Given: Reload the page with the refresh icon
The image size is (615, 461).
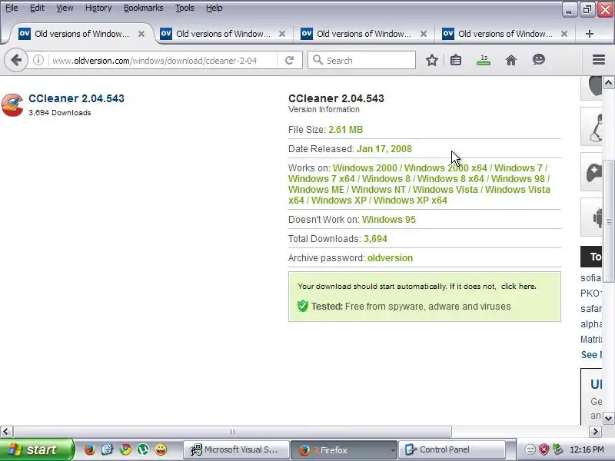Looking at the screenshot, I should tap(290, 61).
